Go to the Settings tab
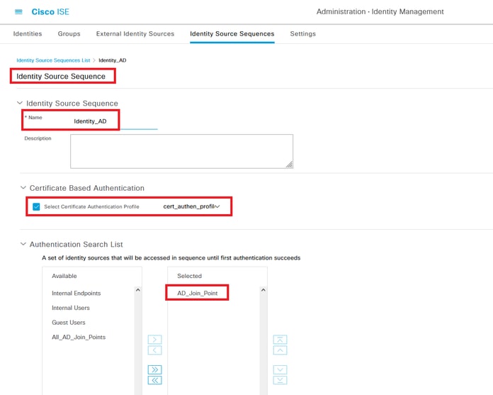 point(302,33)
